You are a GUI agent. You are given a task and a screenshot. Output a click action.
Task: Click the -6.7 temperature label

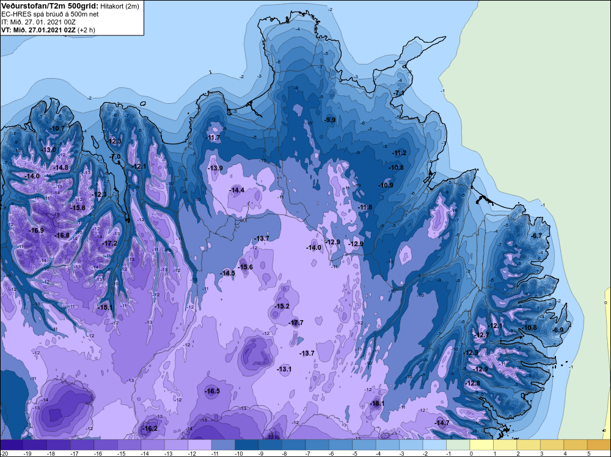click(x=537, y=236)
